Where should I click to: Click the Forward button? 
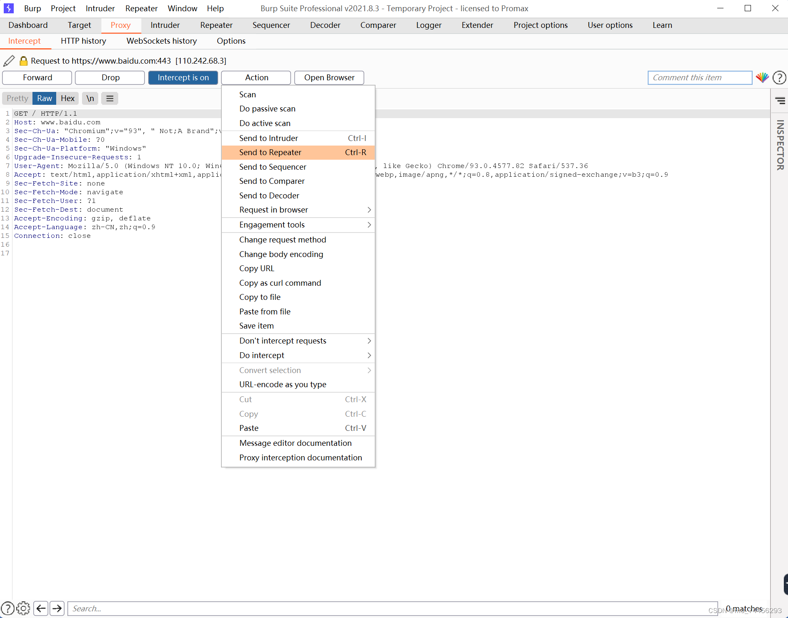[37, 78]
